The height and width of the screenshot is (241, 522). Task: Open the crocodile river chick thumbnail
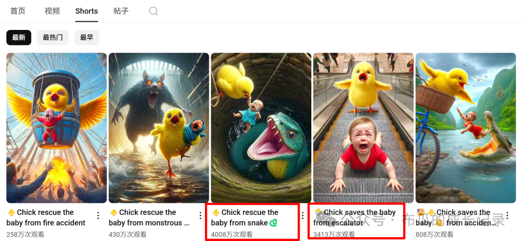(466, 128)
